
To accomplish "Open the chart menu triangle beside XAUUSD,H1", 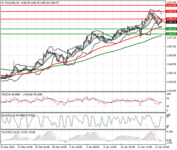I will coord(2,3).
